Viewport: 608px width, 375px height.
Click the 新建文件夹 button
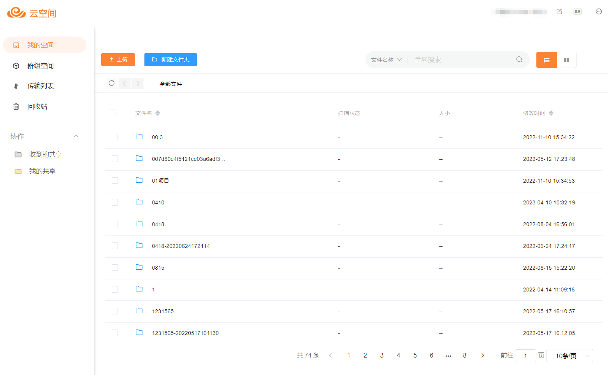[x=170, y=59]
